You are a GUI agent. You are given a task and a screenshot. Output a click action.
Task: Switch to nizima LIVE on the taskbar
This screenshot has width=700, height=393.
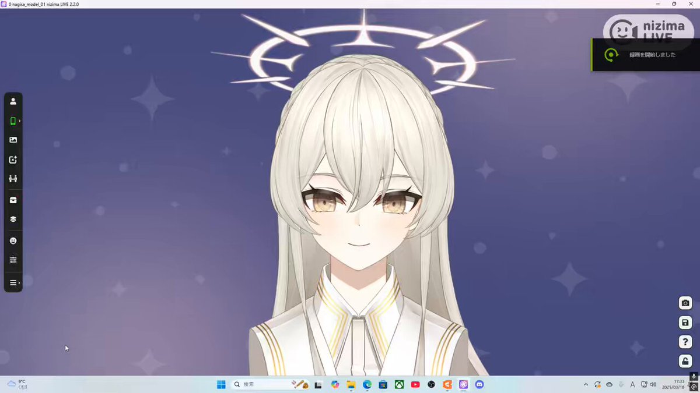click(464, 384)
